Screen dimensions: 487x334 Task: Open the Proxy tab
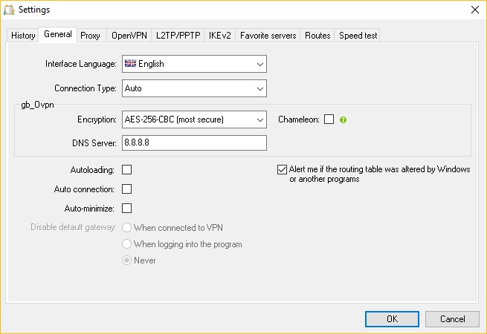point(91,36)
